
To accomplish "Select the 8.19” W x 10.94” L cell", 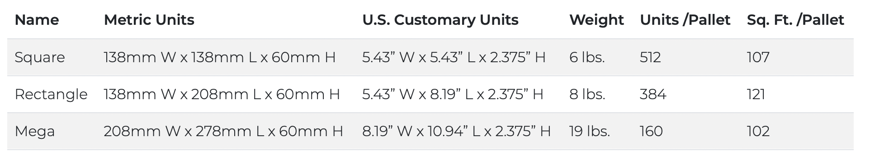I will [456, 131].
